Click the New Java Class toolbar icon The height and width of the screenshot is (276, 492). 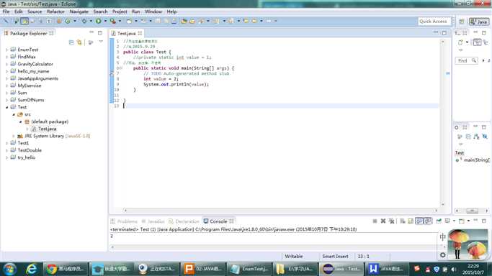pos(68,21)
